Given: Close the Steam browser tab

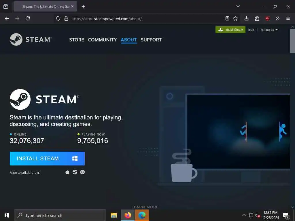Looking at the screenshot, I should (72, 6).
